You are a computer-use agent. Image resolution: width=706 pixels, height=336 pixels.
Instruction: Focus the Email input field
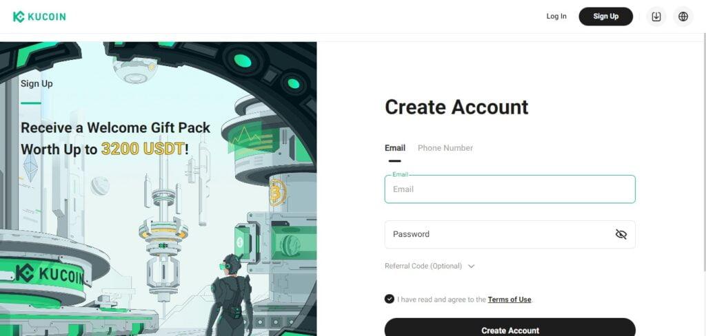(510, 189)
